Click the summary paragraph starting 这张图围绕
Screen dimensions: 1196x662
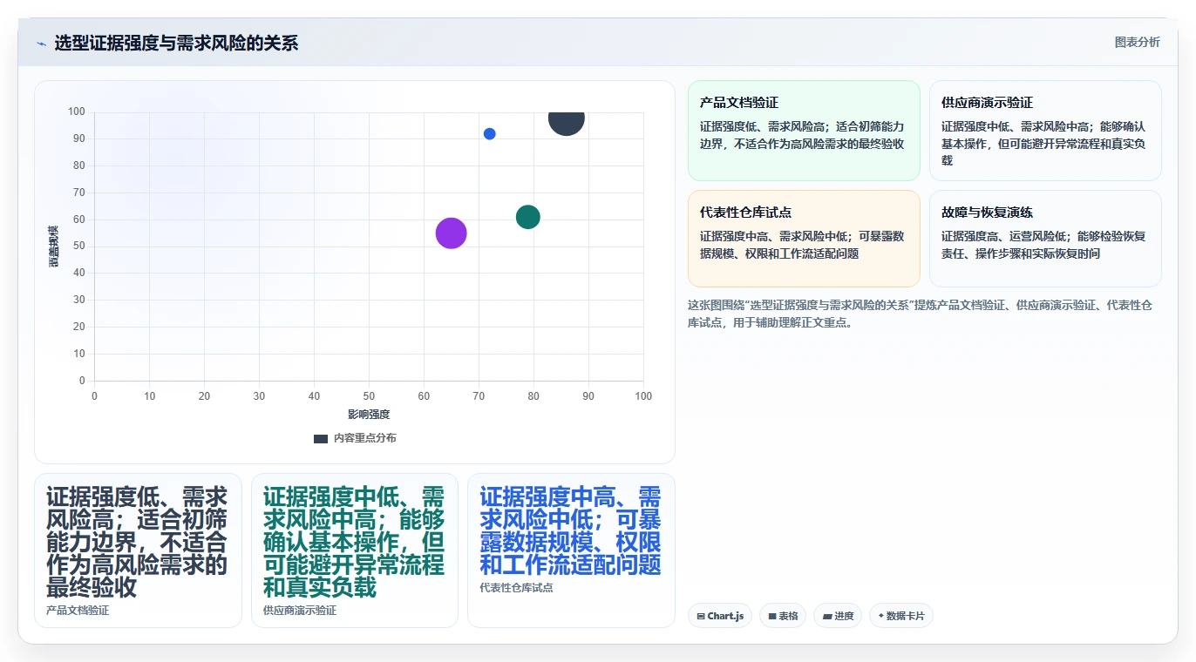click(920, 314)
